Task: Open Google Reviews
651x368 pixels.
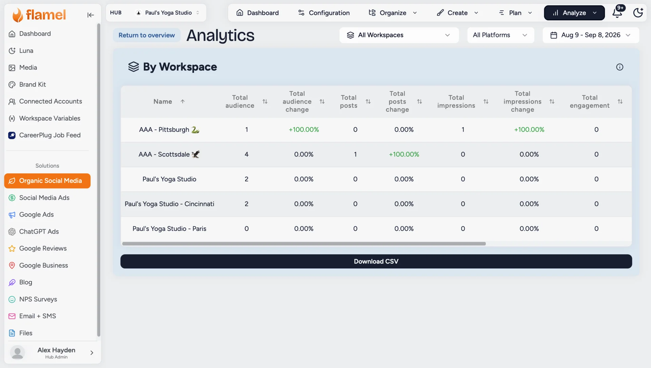Action: pos(47,248)
